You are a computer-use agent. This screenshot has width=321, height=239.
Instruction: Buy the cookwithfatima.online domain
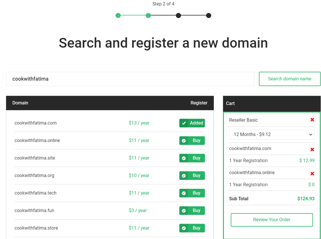(192, 140)
